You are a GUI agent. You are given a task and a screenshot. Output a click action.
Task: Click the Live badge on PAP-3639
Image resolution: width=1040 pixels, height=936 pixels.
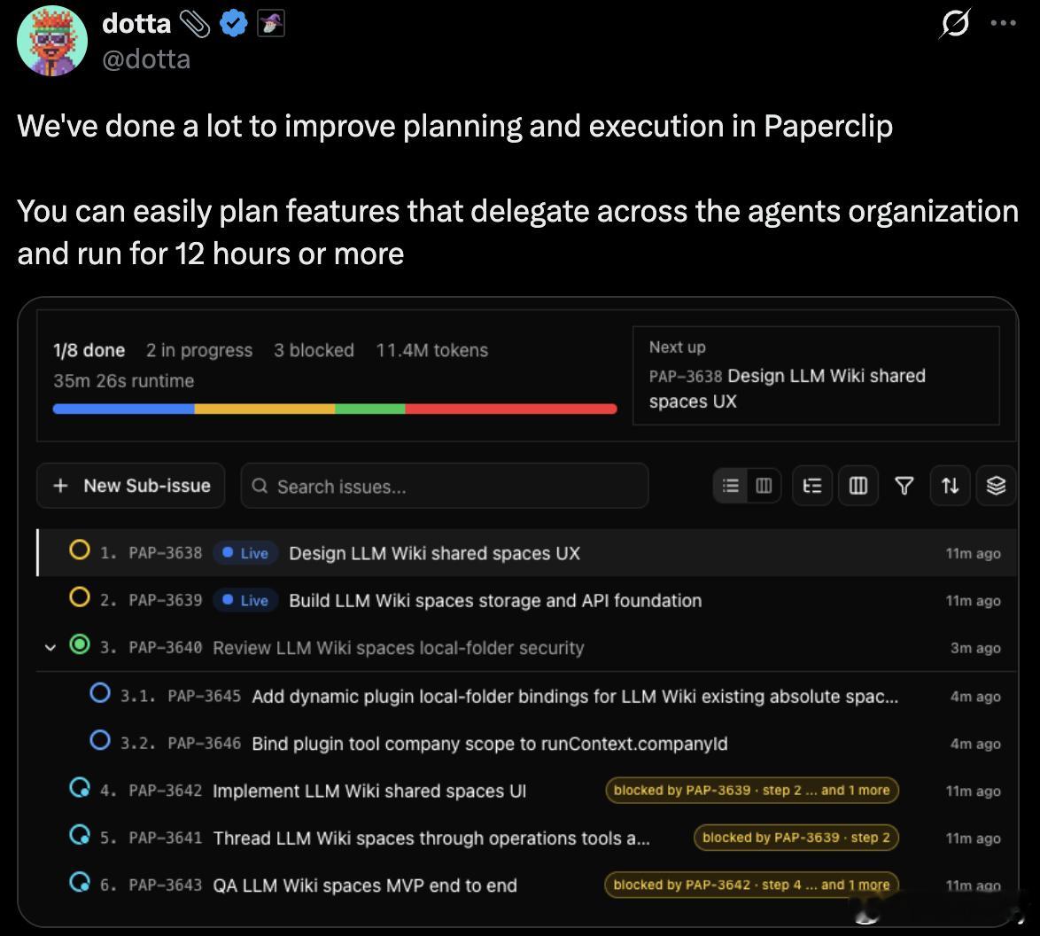tap(246, 600)
